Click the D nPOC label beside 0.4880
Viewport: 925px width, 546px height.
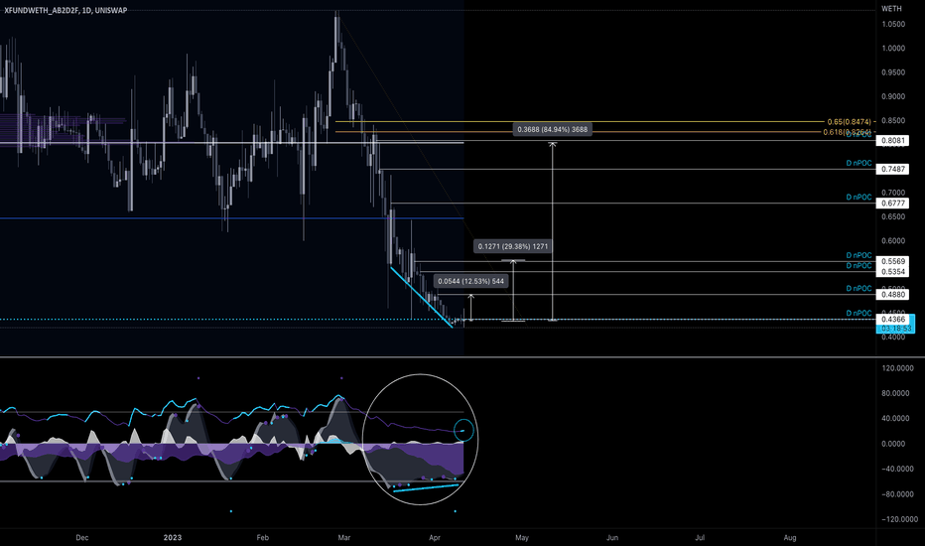point(859,289)
